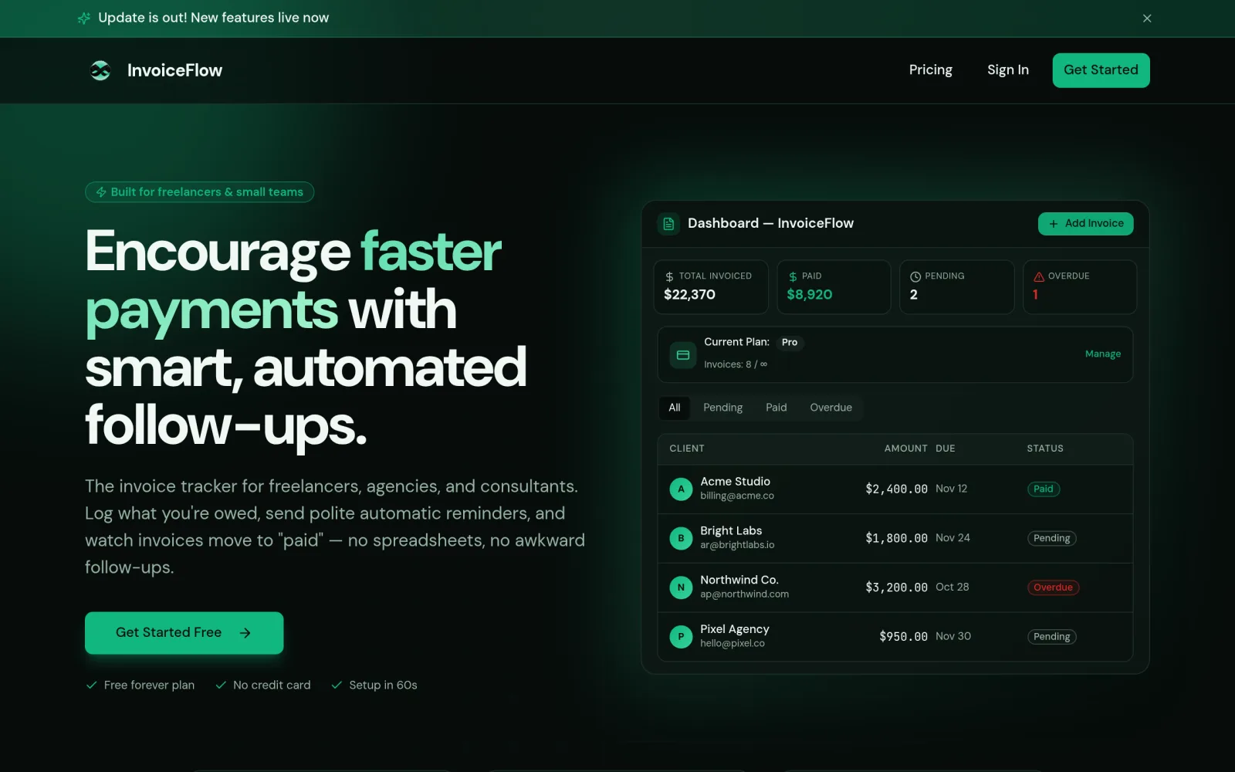1235x772 pixels.
Task: Click the InvoiceFlow logo icon
Action: tap(100, 70)
